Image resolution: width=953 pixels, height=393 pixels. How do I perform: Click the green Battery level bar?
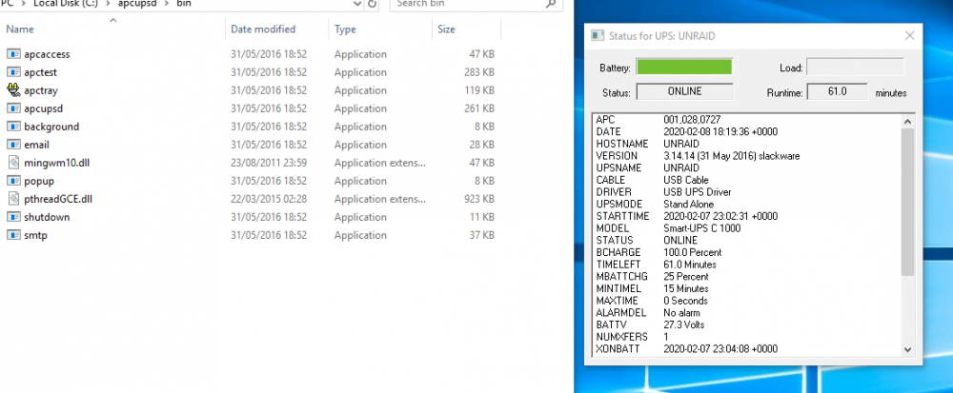[x=684, y=68]
